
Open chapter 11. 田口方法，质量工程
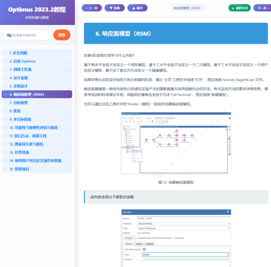(37, 136)
